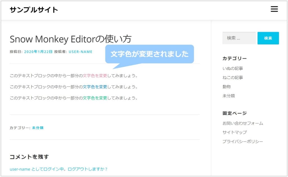
Task: Click the blue-colored 文字色を変更 text
Action: point(95,87)
